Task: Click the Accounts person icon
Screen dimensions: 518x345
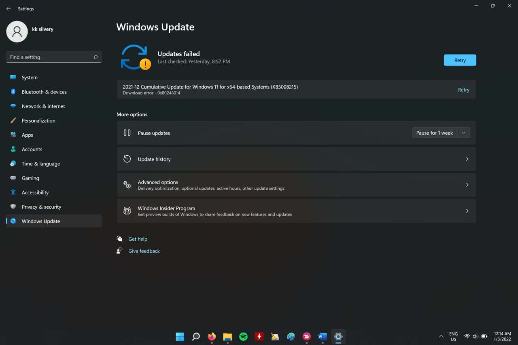Action: 13,149
